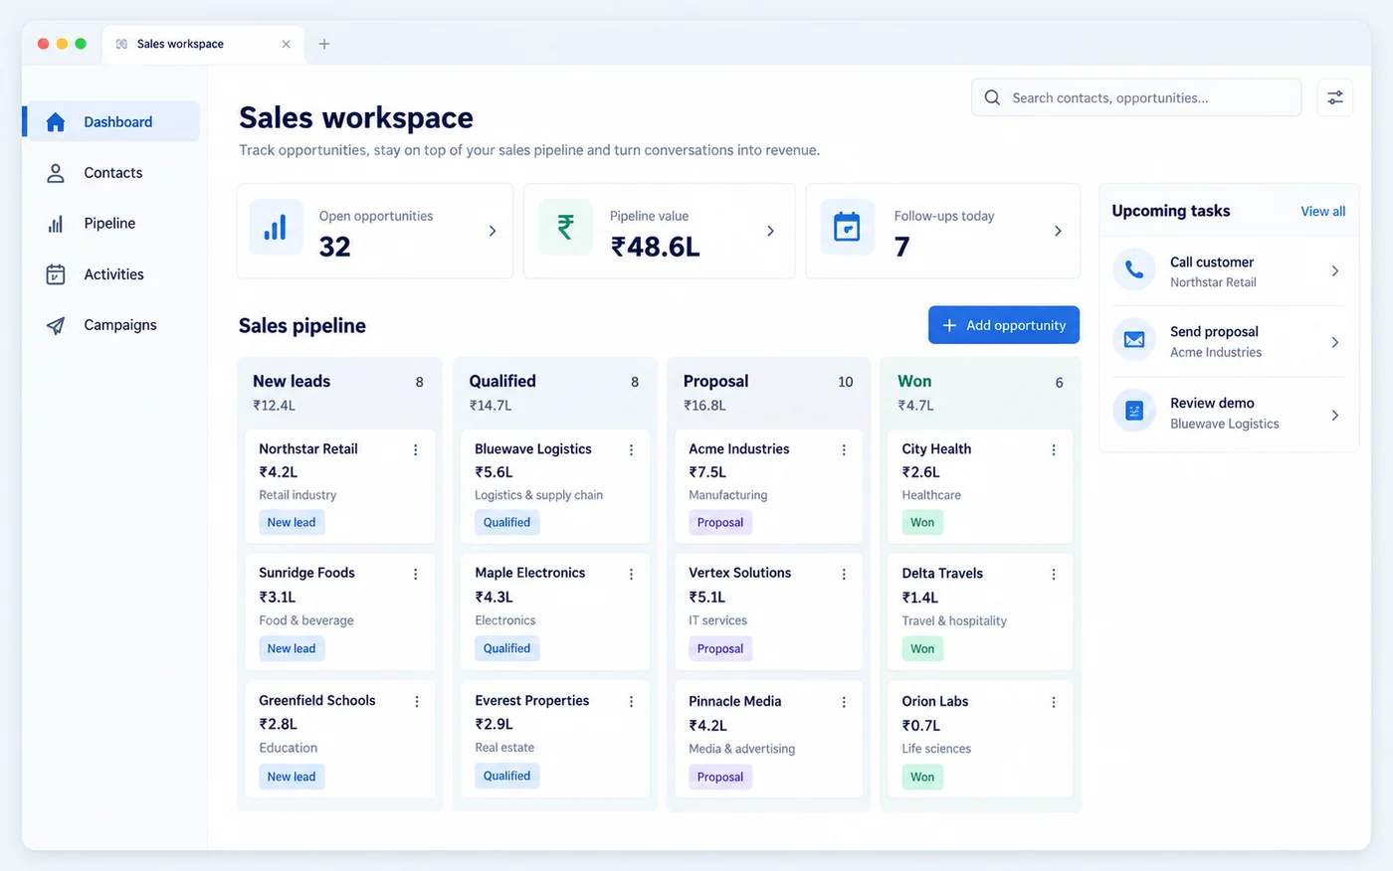Open City Health card options menu
The image size is (1393, 871).
[1054, 450]
